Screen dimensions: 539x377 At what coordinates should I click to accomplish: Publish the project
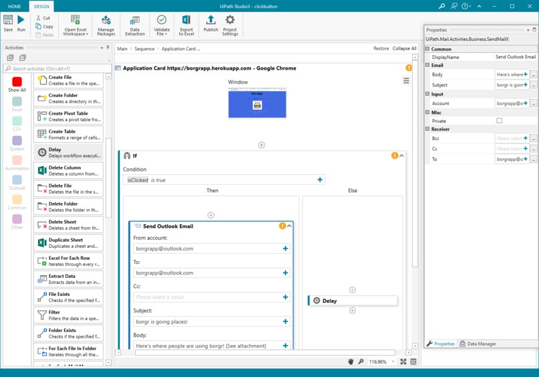coord(211,23)
